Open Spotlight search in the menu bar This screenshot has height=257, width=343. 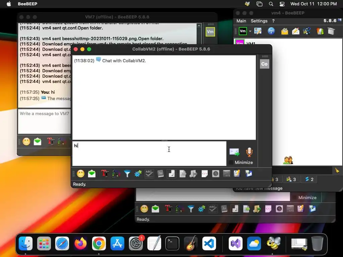coord(271,4)
